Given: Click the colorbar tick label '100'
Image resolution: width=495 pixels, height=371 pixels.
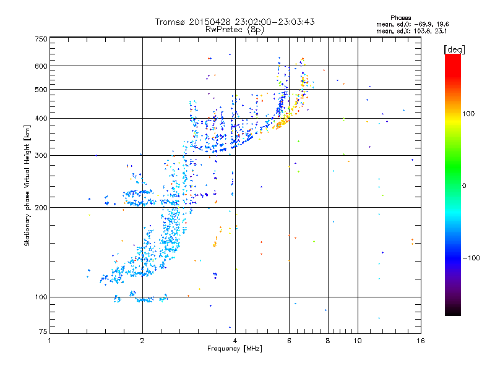Looking at the screenshot, I should coord(468,114).
